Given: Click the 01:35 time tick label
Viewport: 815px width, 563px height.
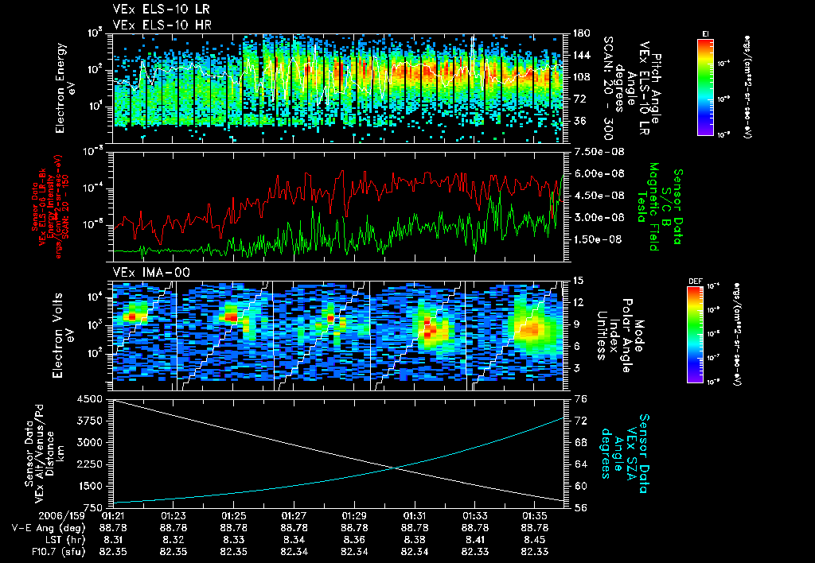Looking at the screenshot, I should (534, 516).
